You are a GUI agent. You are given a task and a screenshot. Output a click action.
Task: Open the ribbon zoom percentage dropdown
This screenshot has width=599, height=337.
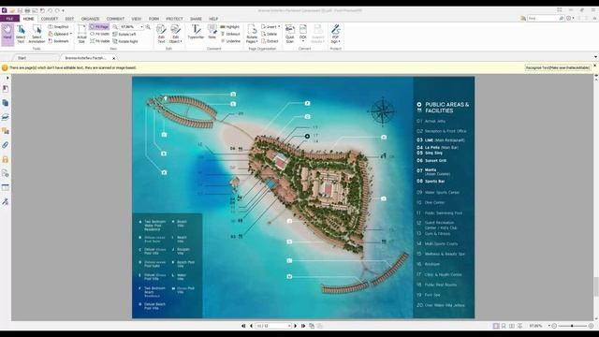coord(141,27)
